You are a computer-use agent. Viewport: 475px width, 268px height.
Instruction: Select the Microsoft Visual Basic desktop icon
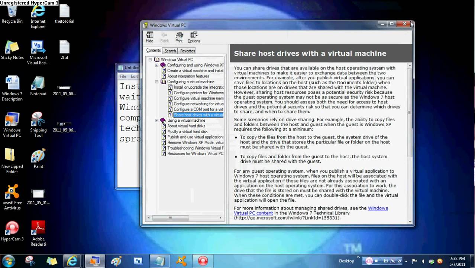click(x=38, y=53)
